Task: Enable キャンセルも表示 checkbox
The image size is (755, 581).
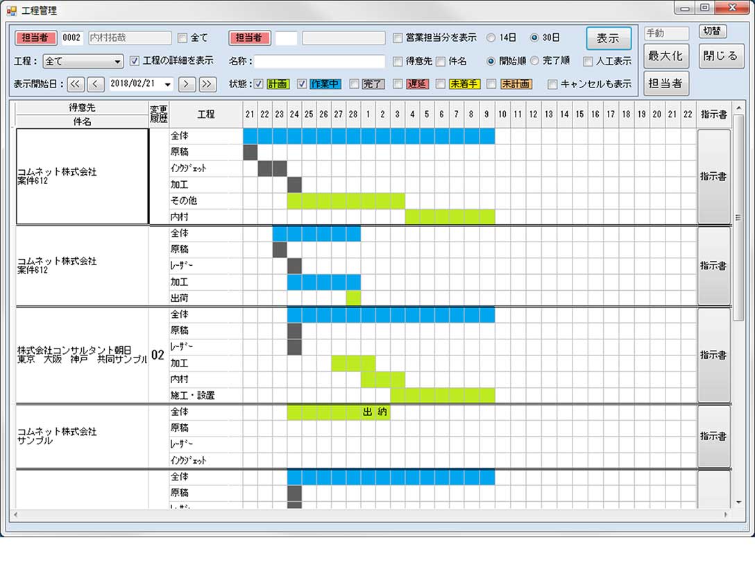Action: click(552, 84)
